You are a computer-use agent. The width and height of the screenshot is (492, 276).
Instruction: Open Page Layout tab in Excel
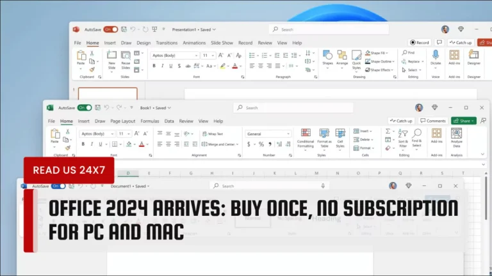pyautogui.click(x=123, y=121)
